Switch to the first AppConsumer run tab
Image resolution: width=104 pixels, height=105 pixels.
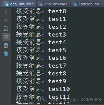[x=18, y=4]
